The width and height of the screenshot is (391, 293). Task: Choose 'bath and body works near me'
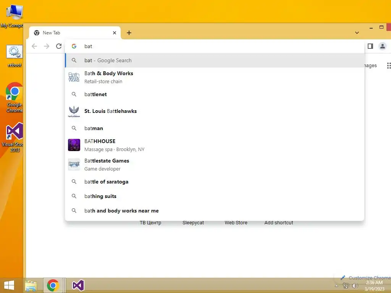click(215, 211)
